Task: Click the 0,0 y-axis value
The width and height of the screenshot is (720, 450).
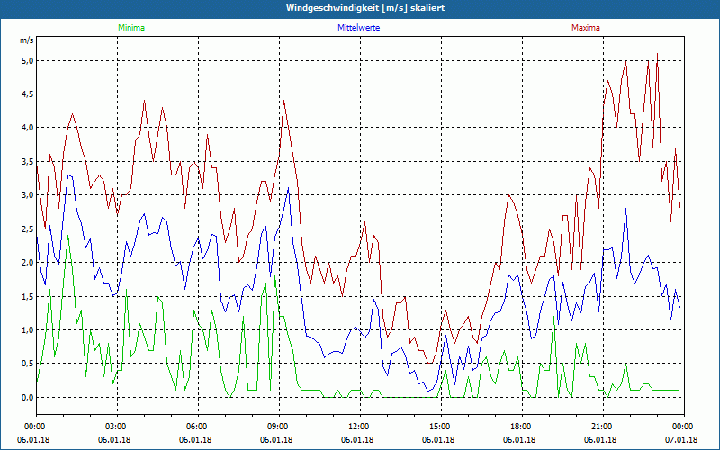Action: pos(27,397)
